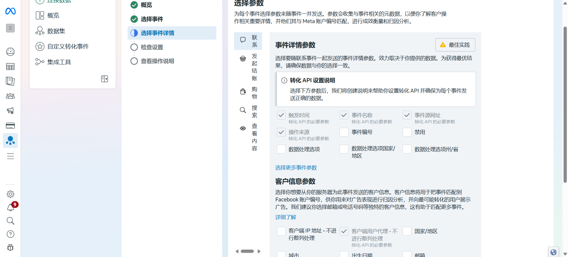The height and width of the screenshot is (257, 568).
Task: Open the 详细了解 link
Action: click(285, 217)
